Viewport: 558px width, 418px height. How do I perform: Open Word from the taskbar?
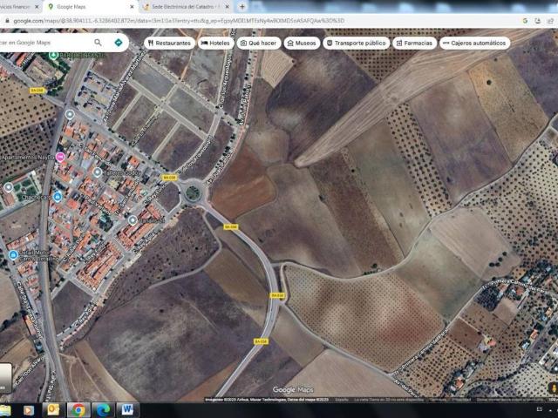127,410
